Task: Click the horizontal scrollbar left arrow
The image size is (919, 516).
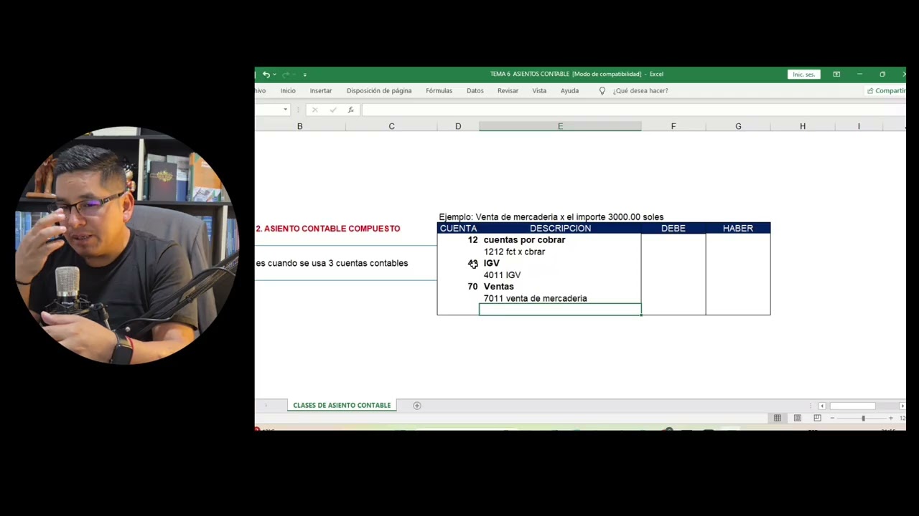Action: click(822, 406)
